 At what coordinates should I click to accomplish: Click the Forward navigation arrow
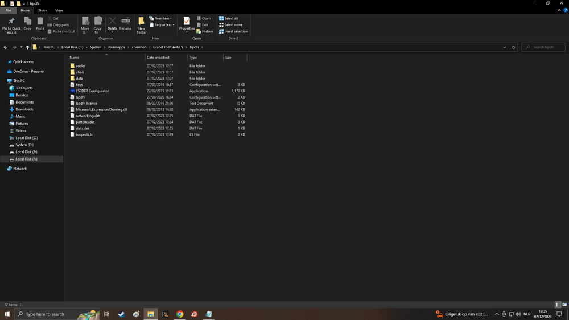[x=14, y=47]
